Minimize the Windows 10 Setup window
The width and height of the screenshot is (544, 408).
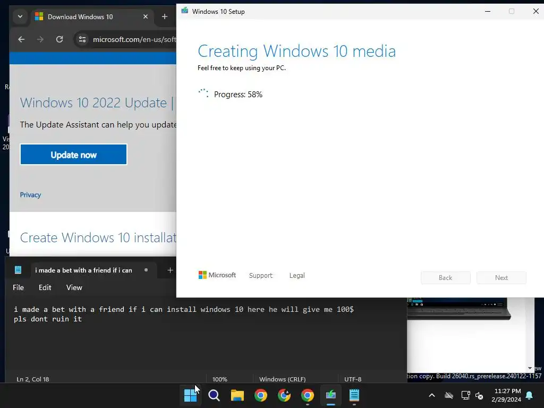pos(488,11)
